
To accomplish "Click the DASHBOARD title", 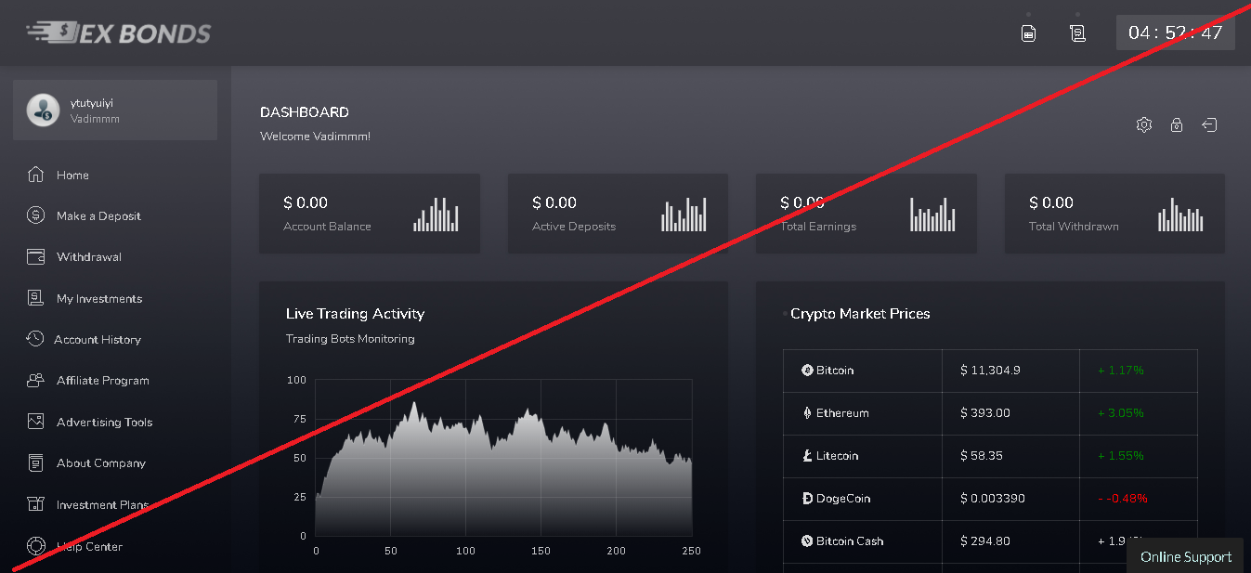I will [x=305, y=112].
